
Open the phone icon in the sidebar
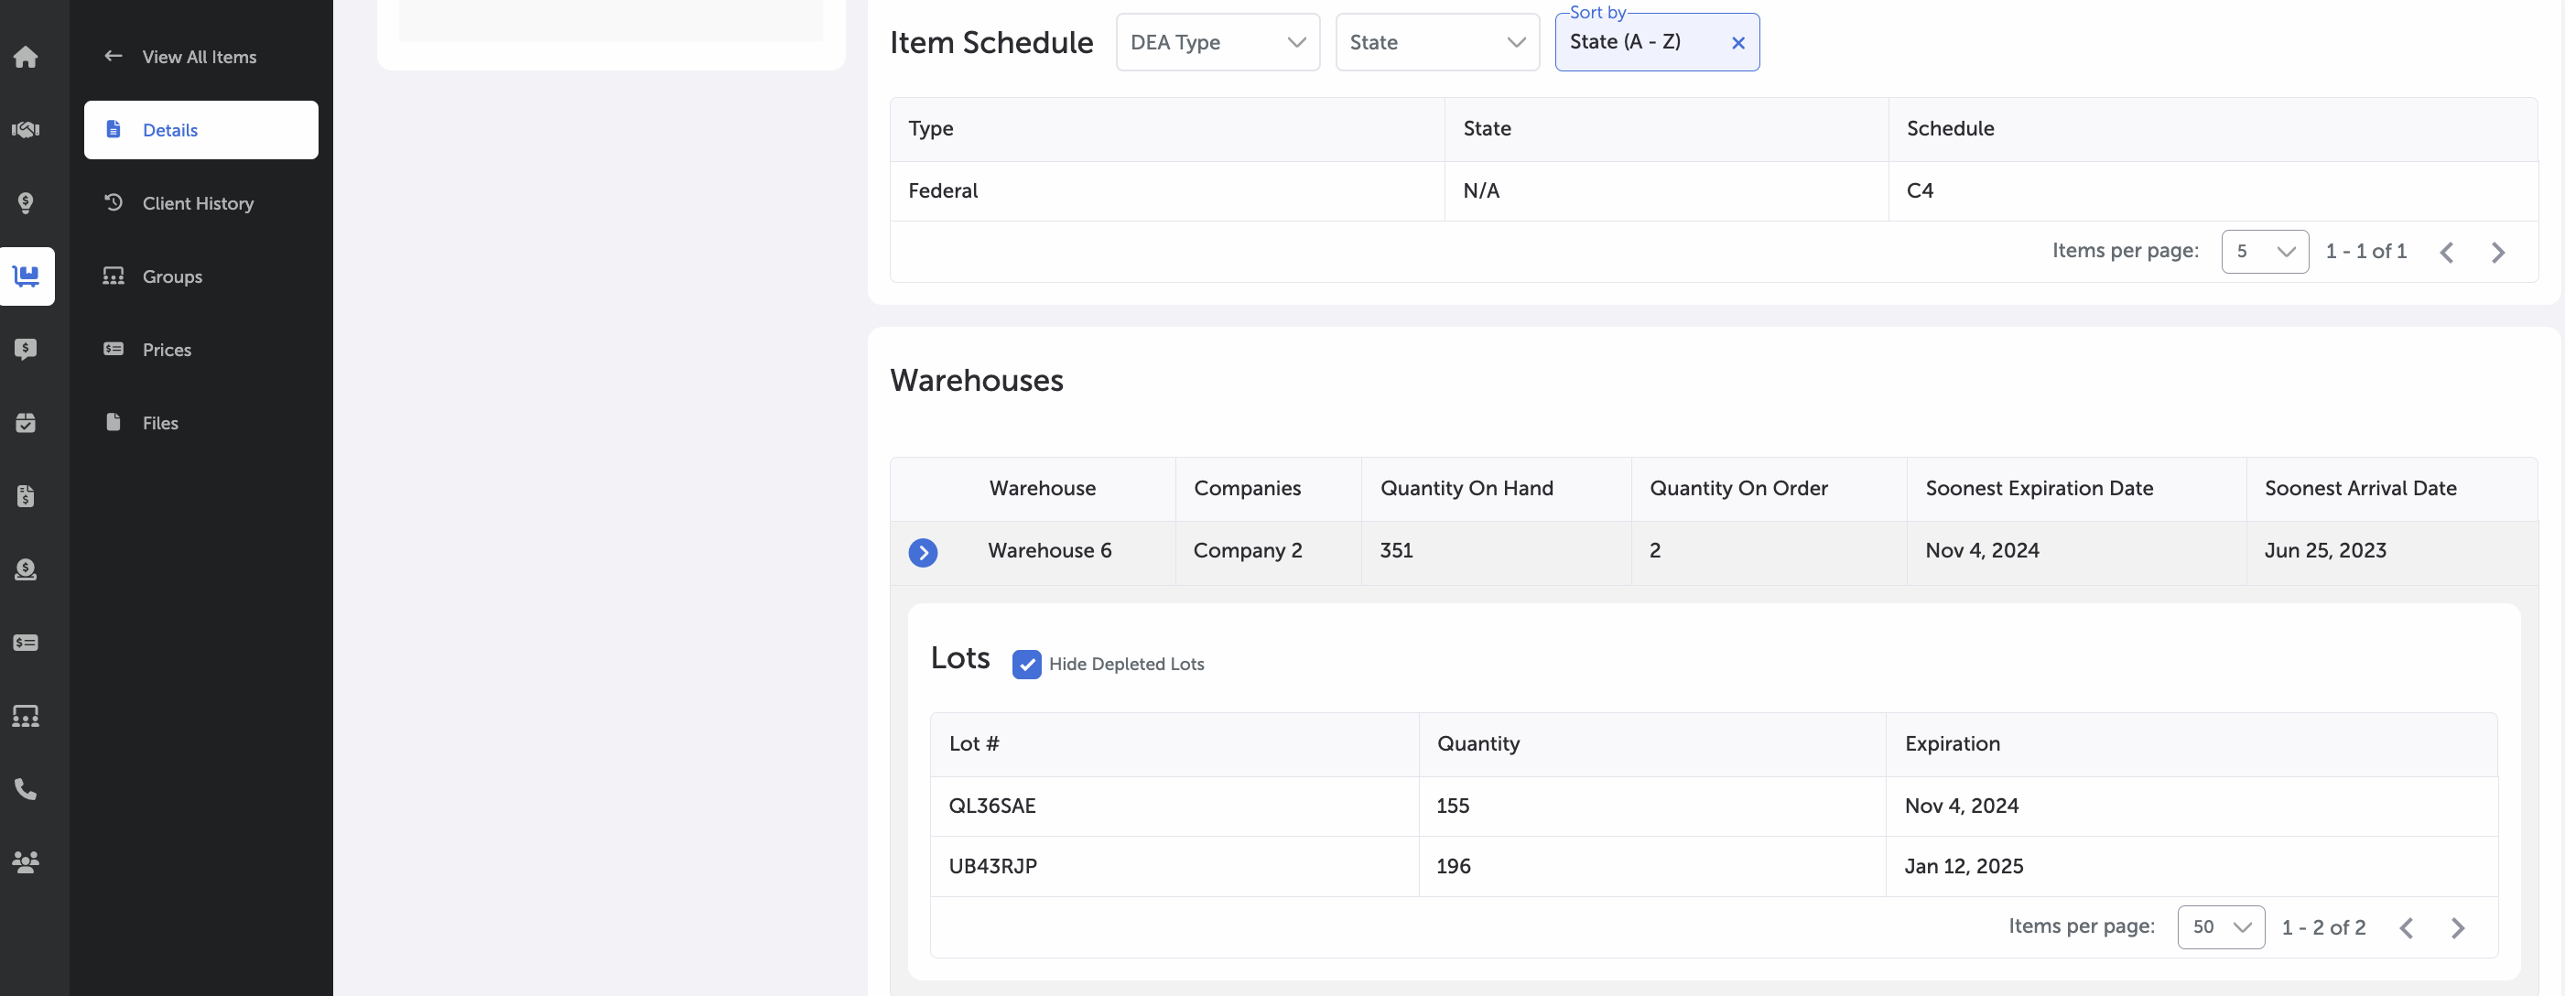(26, 789)
